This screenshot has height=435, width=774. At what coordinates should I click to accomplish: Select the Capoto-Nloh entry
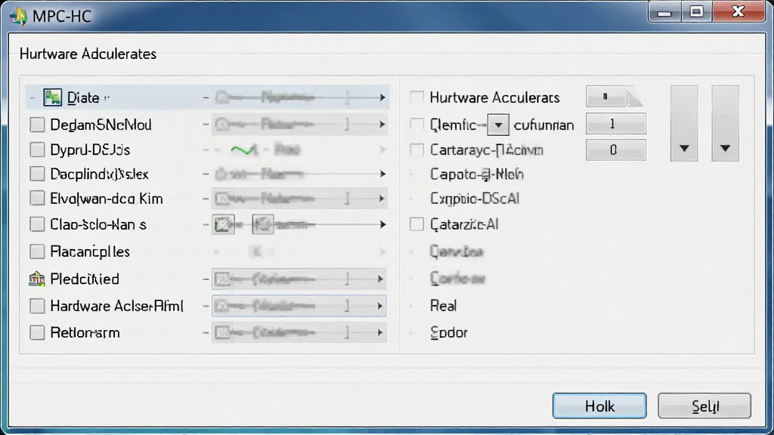[x=477, y=174]
